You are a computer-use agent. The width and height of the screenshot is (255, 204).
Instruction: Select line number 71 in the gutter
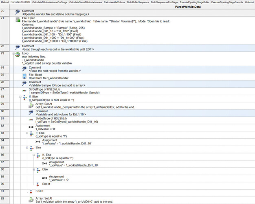tap(2, 18)
